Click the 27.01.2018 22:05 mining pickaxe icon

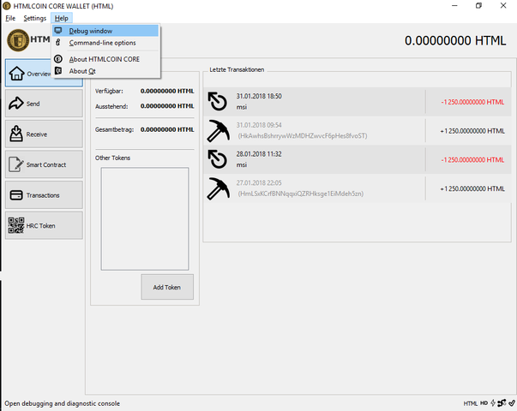pos(218,188)
